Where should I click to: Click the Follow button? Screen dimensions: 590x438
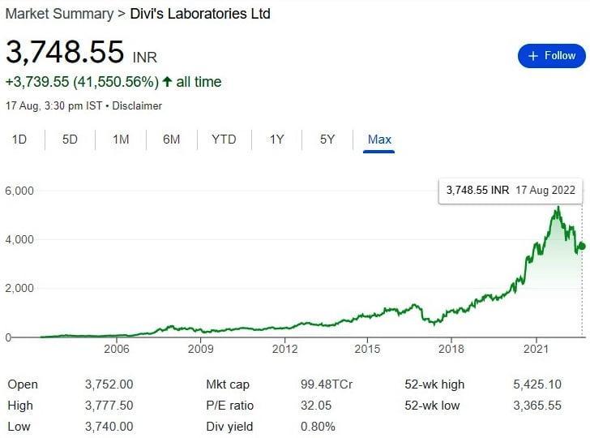click(x=551, y=56)
